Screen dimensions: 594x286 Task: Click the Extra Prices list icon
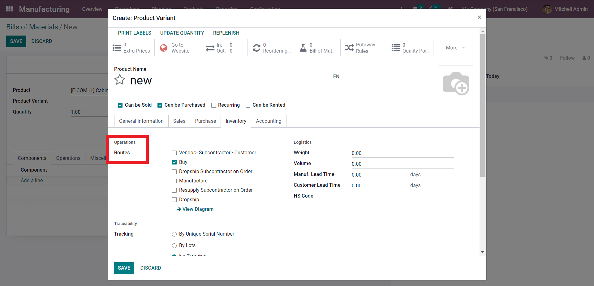pos(117,48)
